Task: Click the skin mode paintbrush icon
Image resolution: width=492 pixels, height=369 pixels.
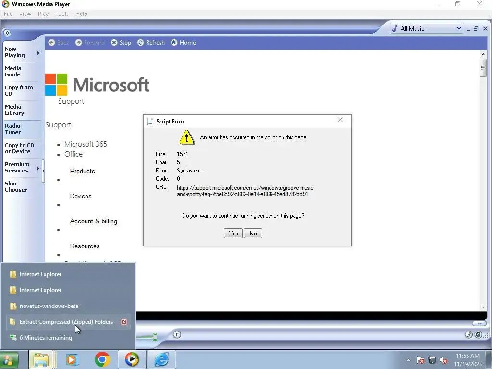Action: point(468,335)
